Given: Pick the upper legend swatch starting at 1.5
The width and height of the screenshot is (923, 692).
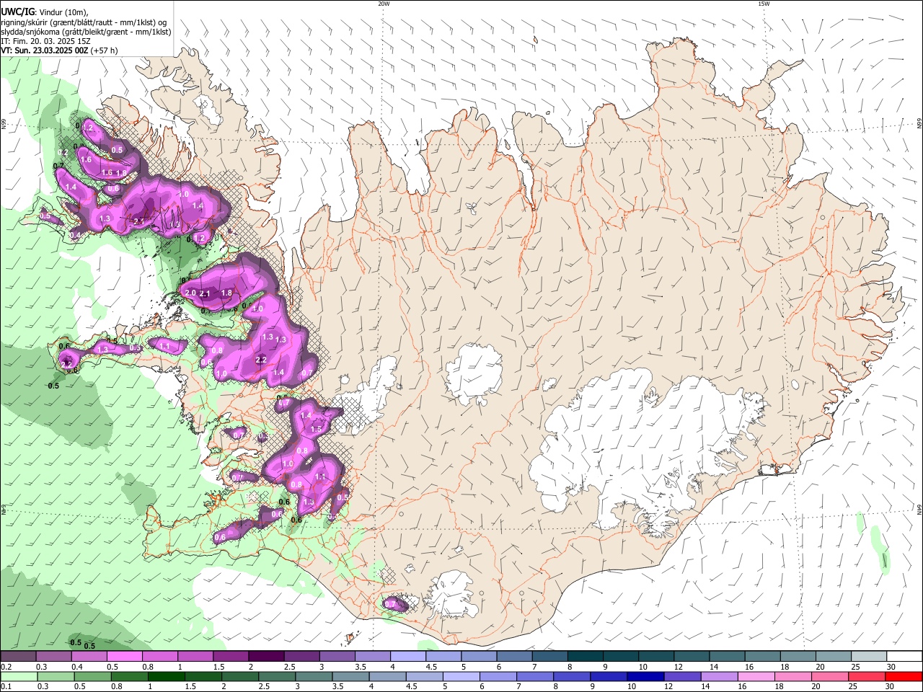Looking at the screenshot, I should point(230,656).
